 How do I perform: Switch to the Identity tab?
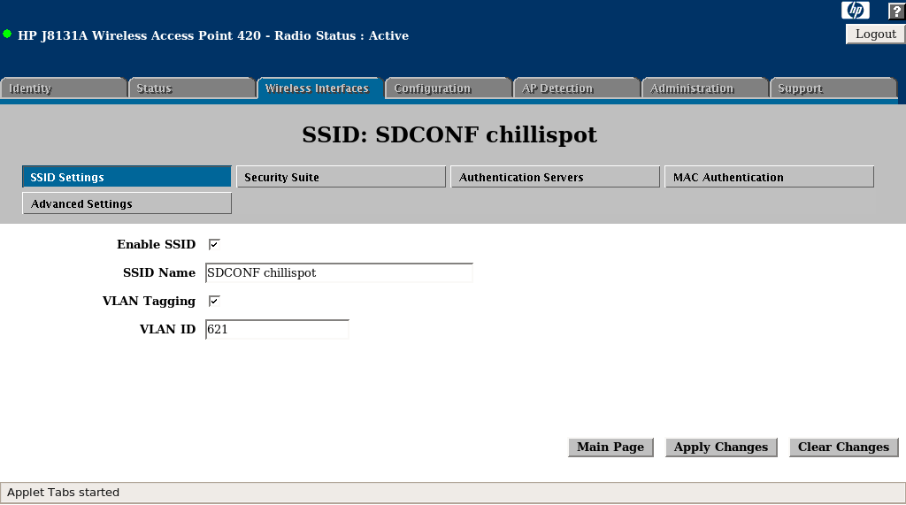point(64,88)
